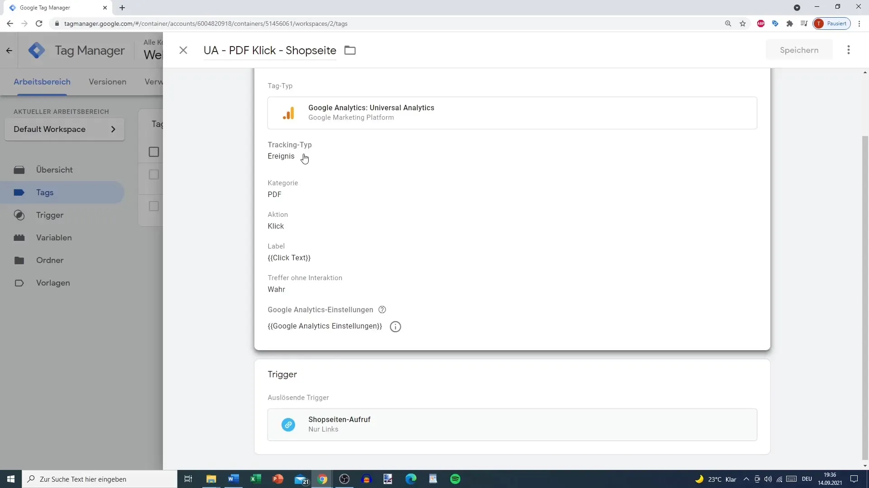The image size is (869, 488).
Task: Open Variablen section in sidebar
Action: (54, 237)
